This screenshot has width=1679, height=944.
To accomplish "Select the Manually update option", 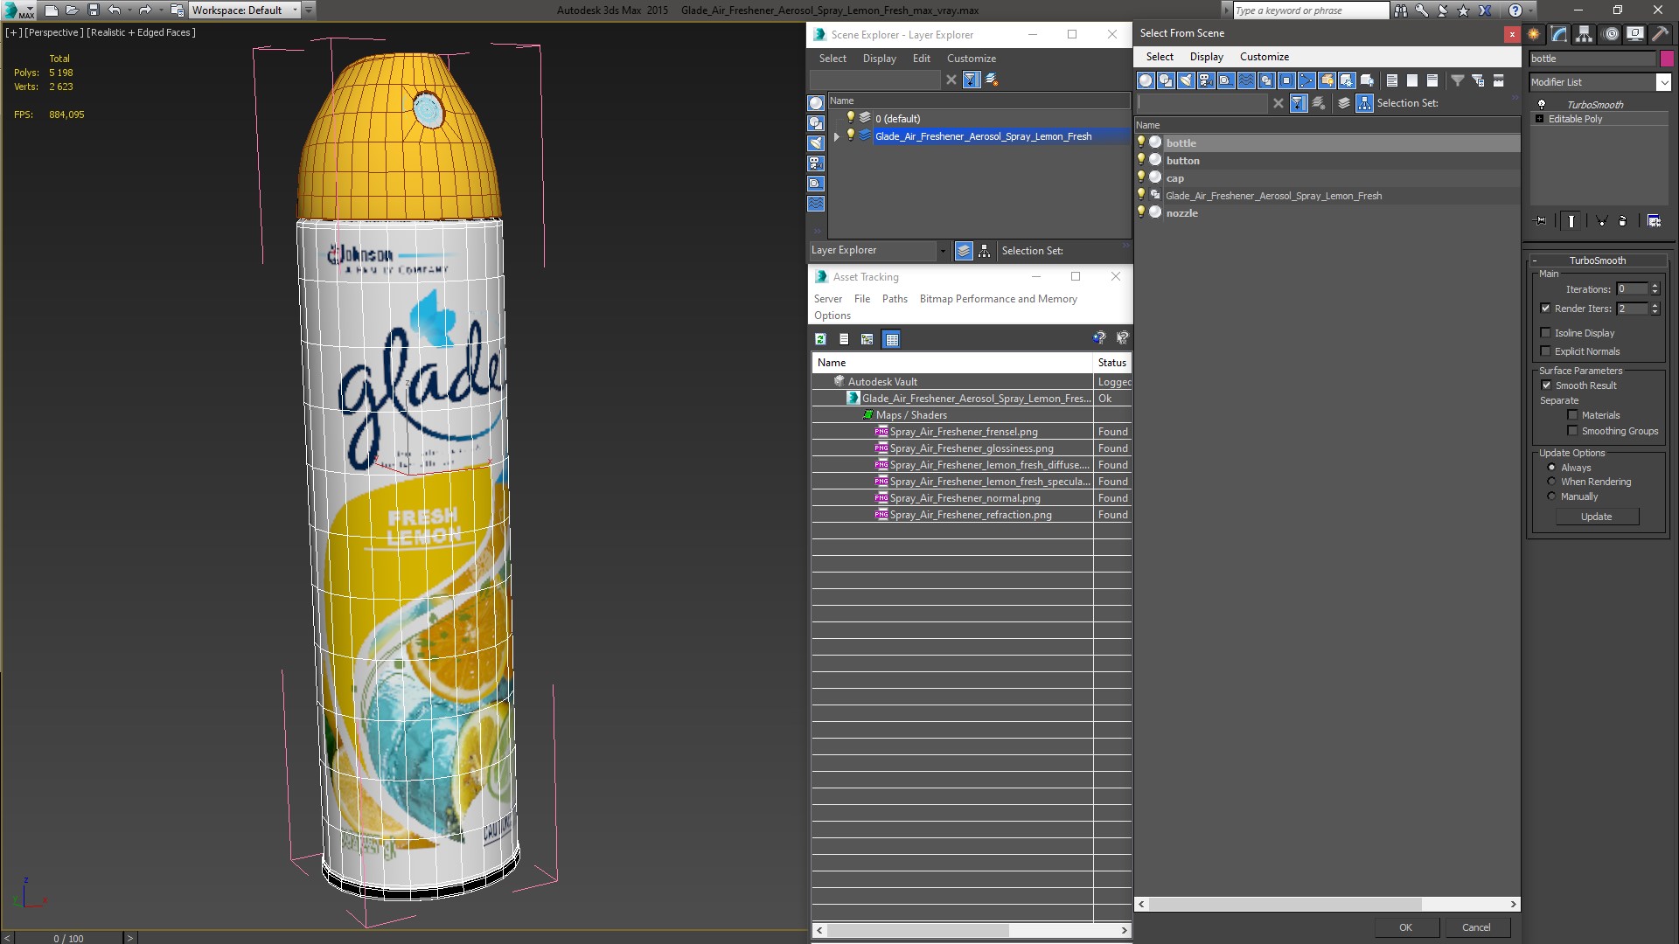I will tap(1551, 496).
